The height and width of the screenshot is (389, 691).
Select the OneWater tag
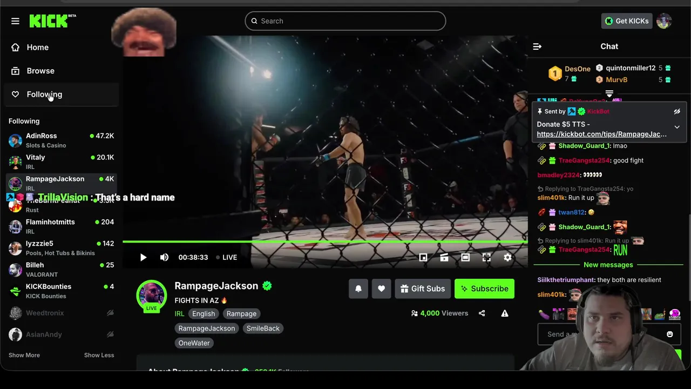(194, 343)
